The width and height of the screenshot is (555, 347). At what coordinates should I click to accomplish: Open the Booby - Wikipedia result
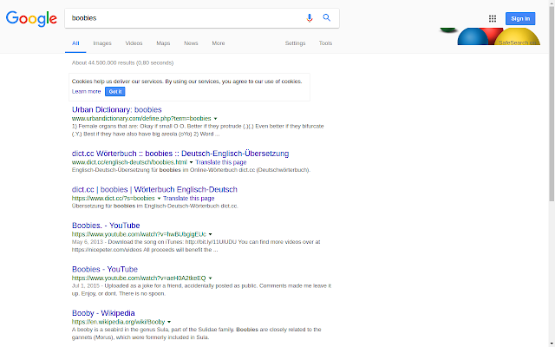pos(103,313)
